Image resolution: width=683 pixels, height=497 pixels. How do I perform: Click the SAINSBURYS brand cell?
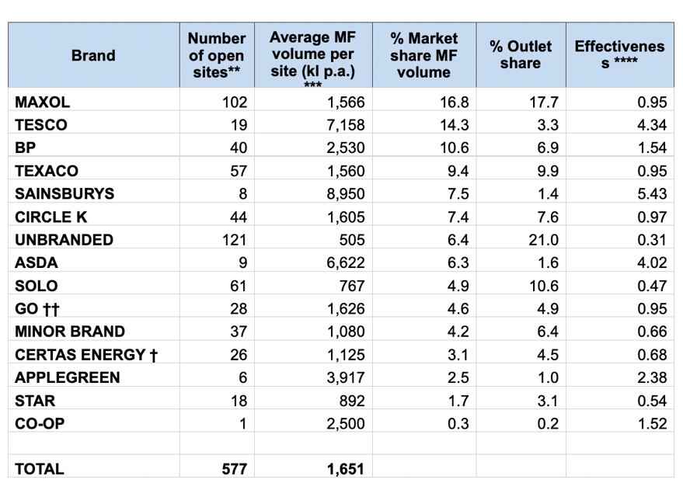(64, 194)
